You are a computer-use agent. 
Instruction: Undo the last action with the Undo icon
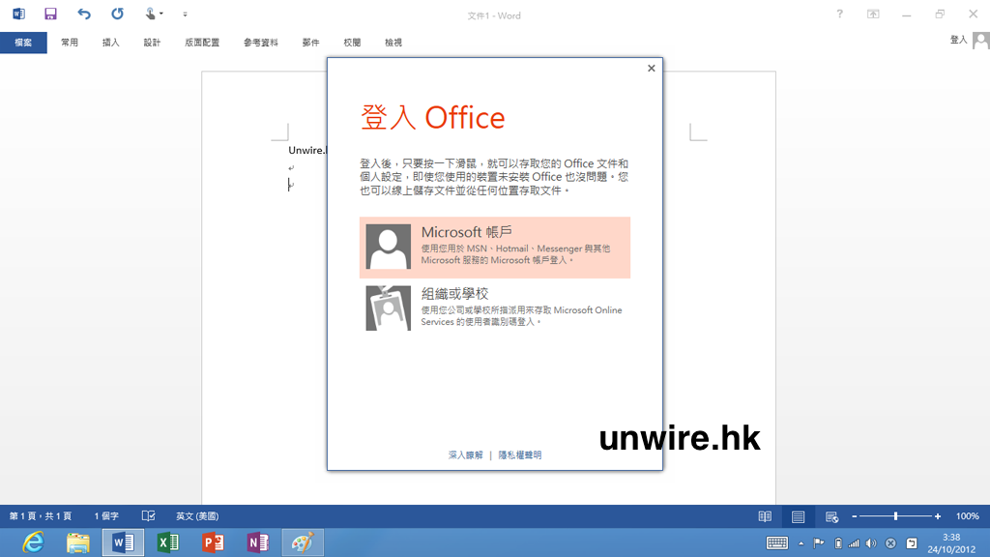[x=84, y=15]
